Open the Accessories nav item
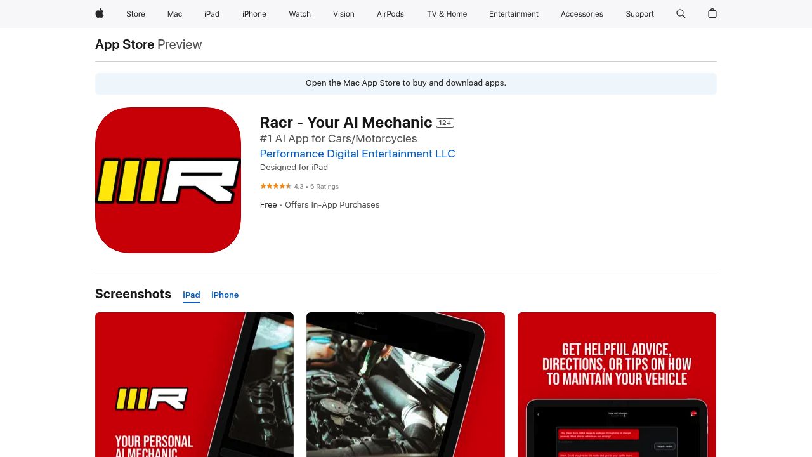812x457 pixels. [x=582, y=14]
